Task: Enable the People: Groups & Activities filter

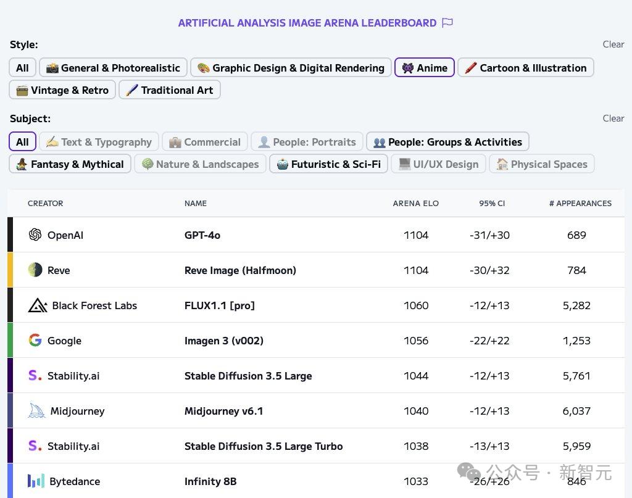Action: tap(448, 142)
